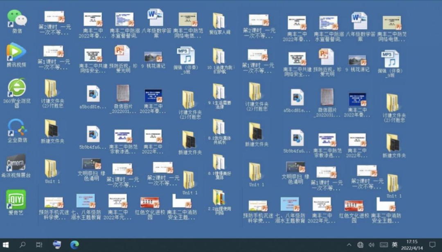Open Microsoft Edge from the taskbar
Screen dimensions: 442x252
(x=75, y=245)
